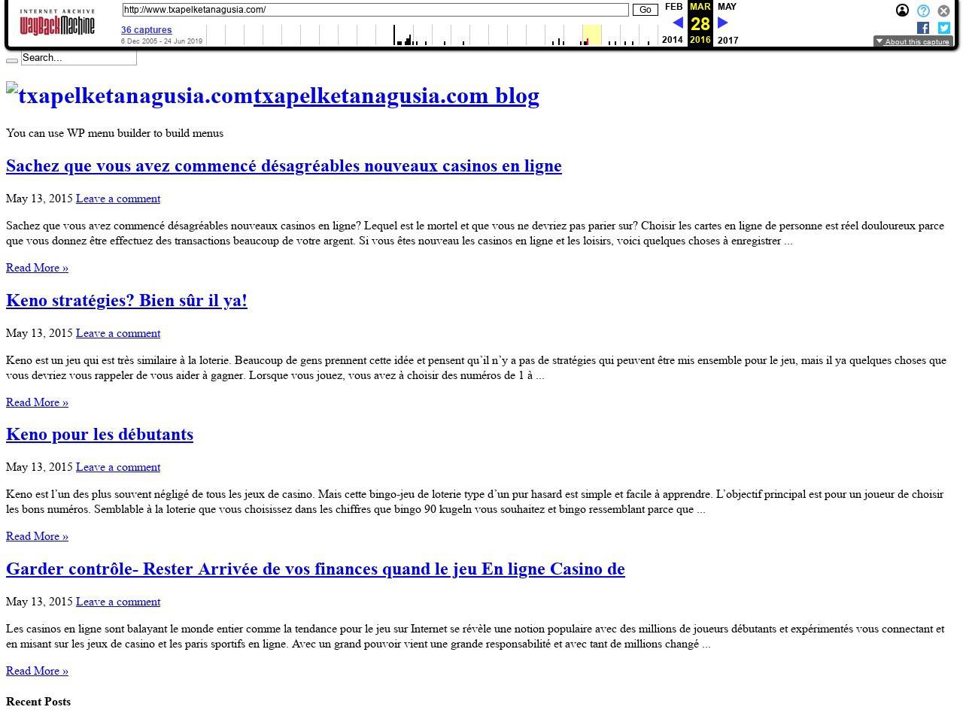Select the highlighted 2016 timeline region
The width and height of the screenshot is (963, 722).
tap(592, 35)
